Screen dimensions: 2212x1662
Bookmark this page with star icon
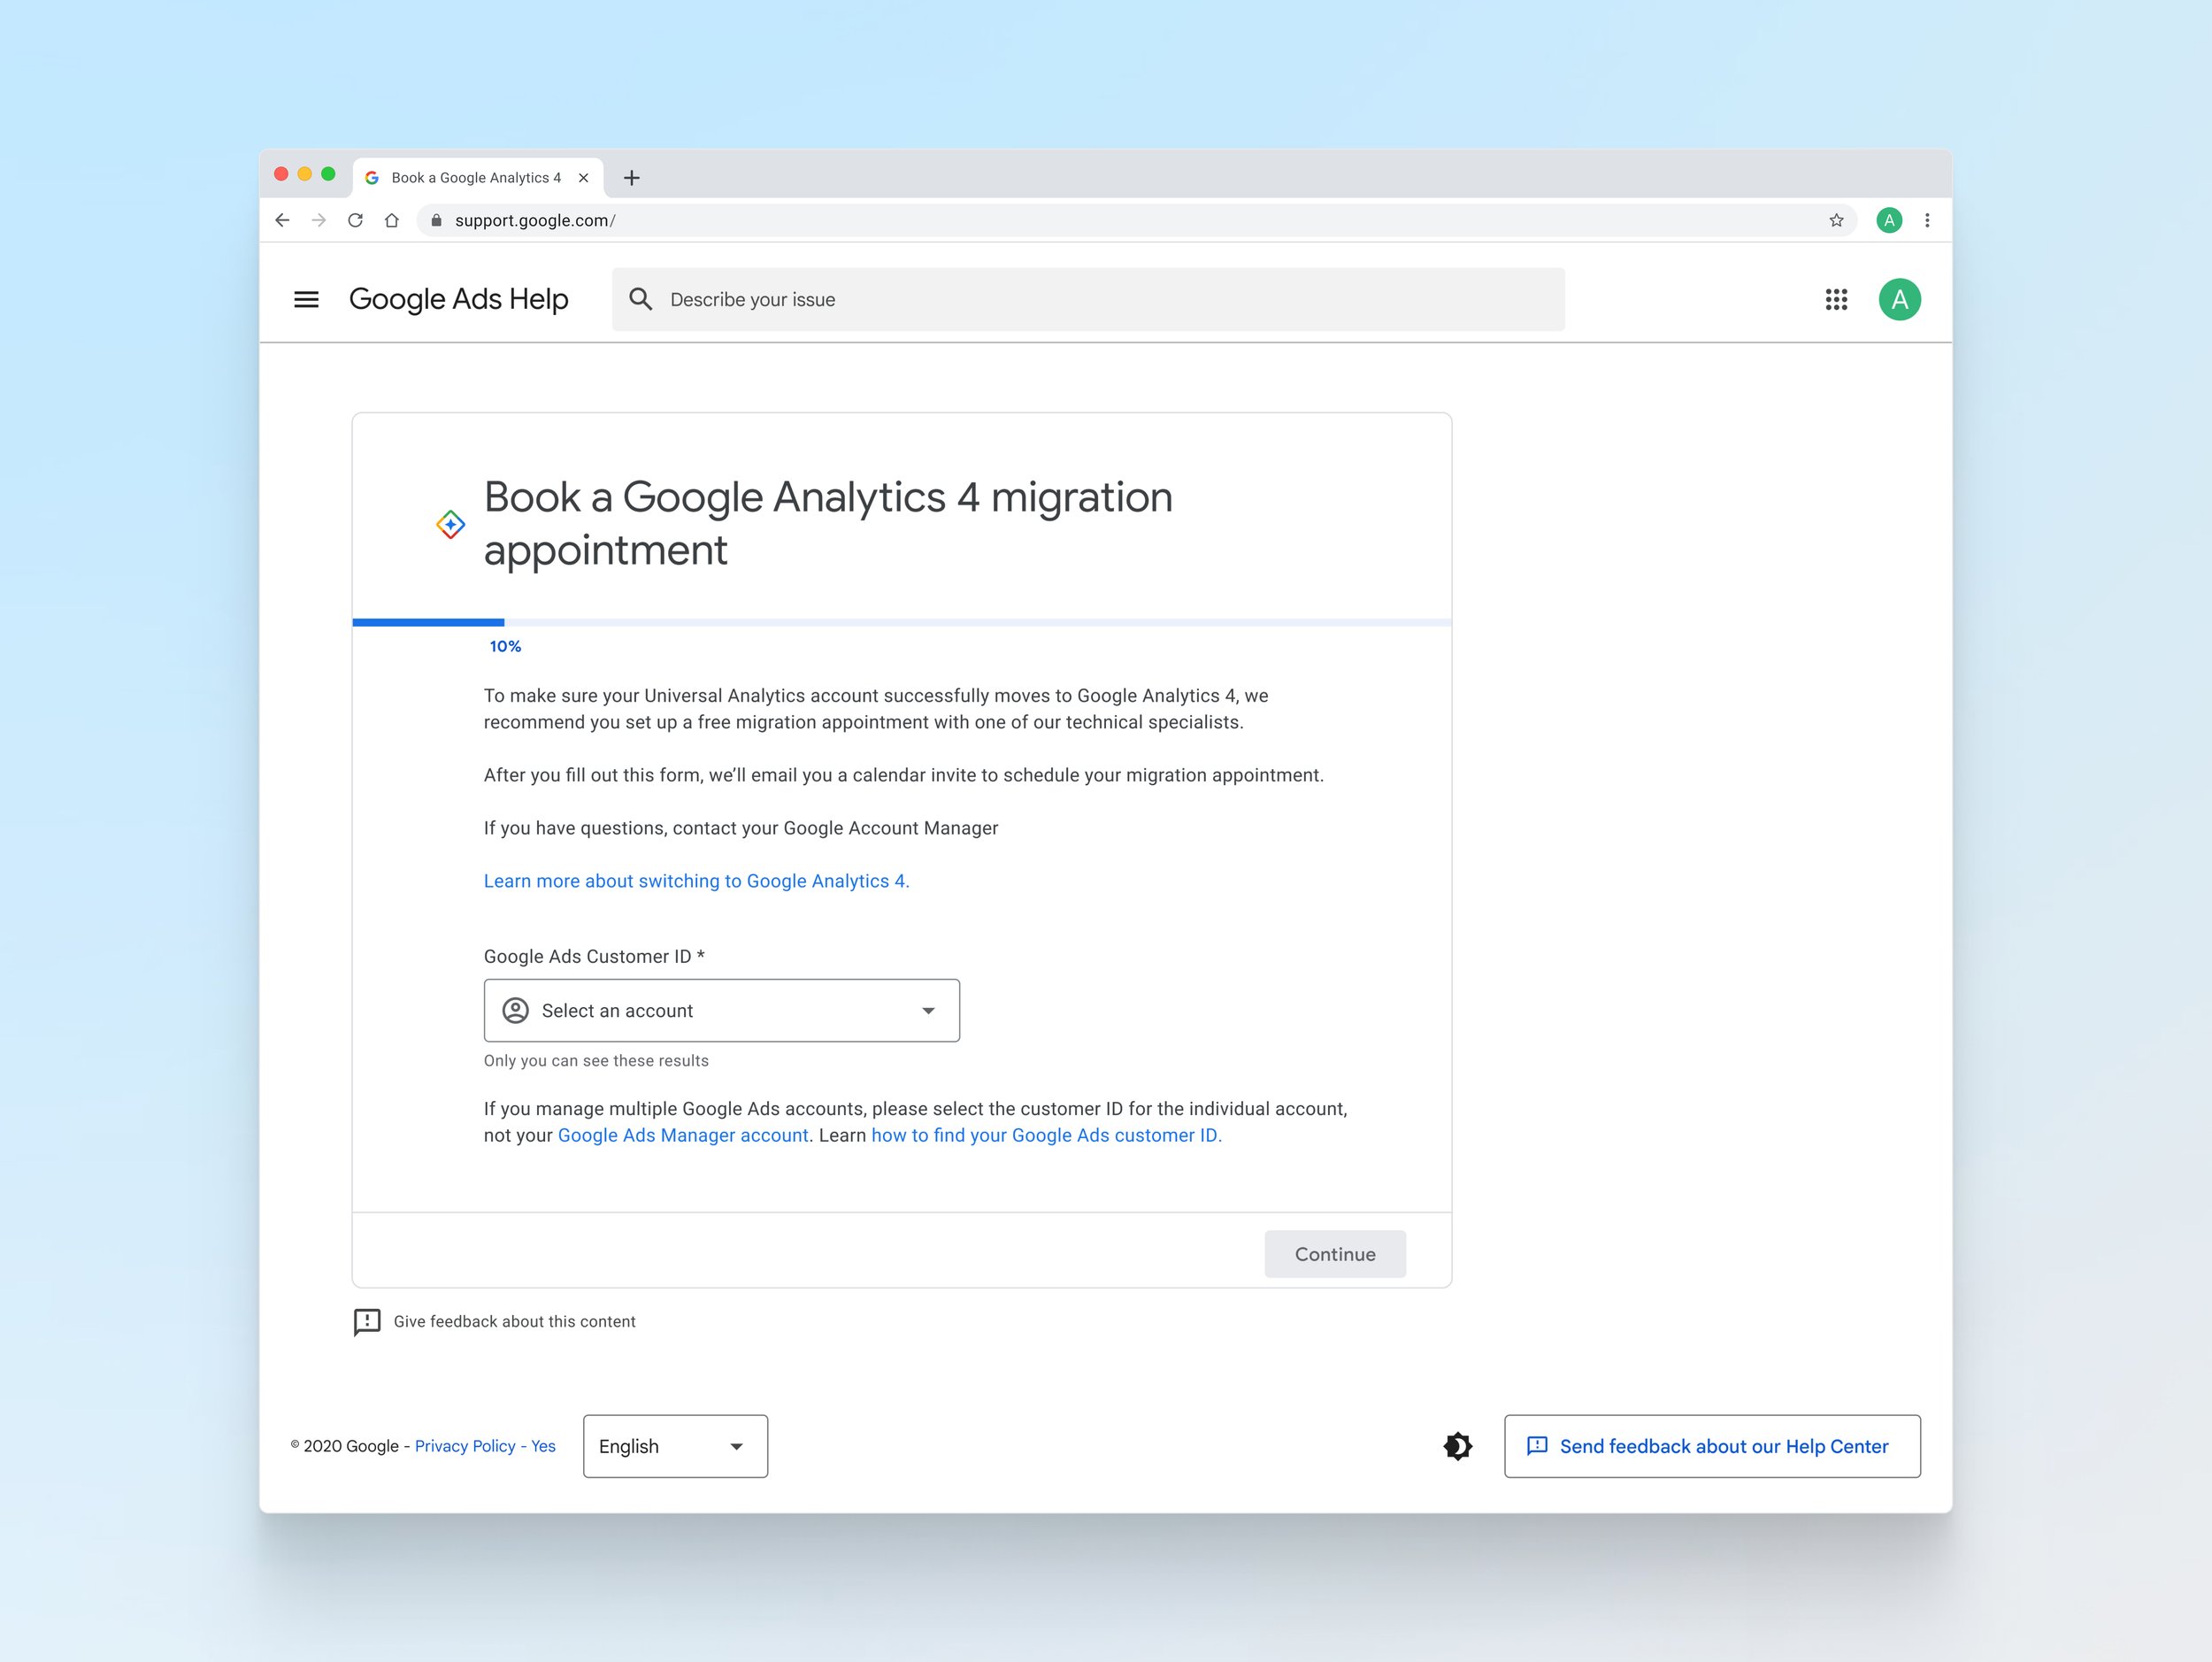click(x=1836, y=220)
